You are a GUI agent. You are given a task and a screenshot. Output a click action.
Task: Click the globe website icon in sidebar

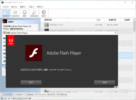coord(4,61)
